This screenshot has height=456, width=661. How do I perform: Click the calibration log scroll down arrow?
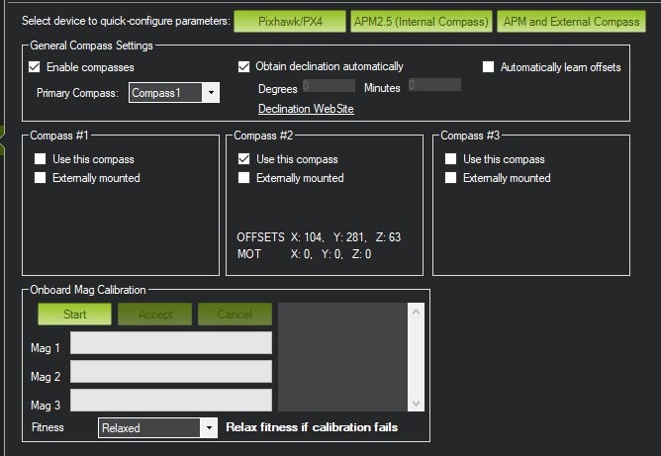416,403
